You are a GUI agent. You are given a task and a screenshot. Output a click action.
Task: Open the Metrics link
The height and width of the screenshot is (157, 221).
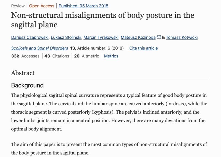coord(111,56)
